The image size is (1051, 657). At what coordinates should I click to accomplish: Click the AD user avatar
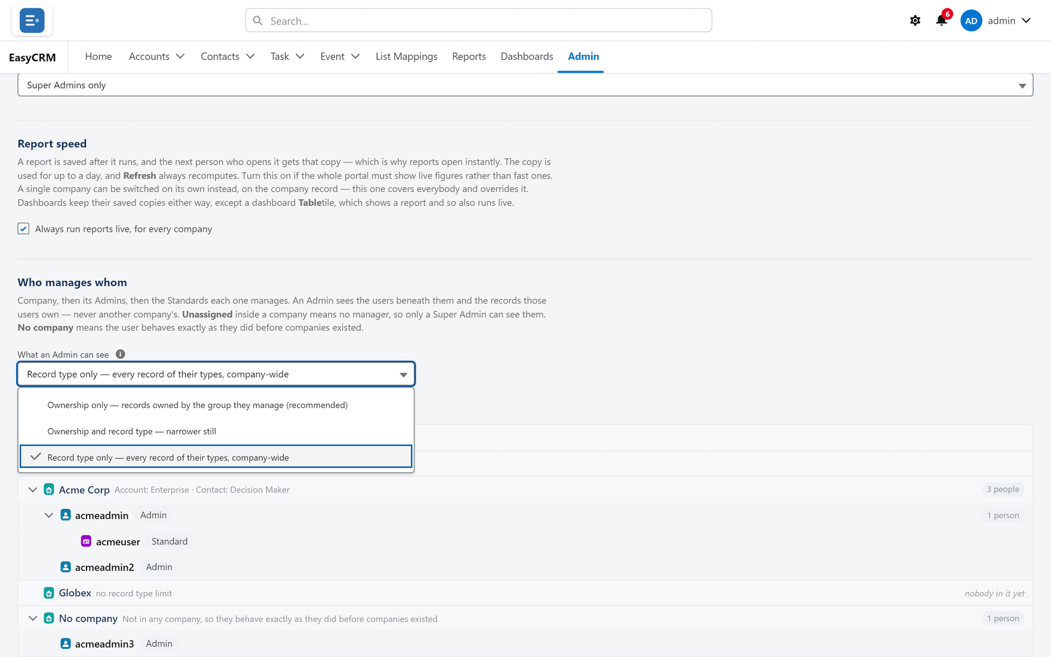pos(971,20)
